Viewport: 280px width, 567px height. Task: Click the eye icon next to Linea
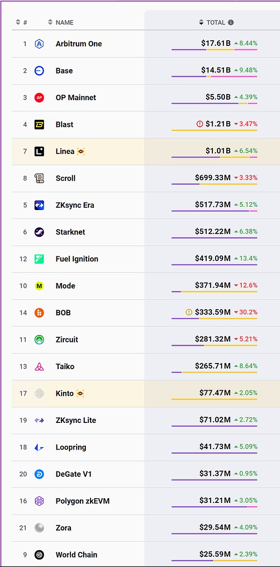(81, 152)
